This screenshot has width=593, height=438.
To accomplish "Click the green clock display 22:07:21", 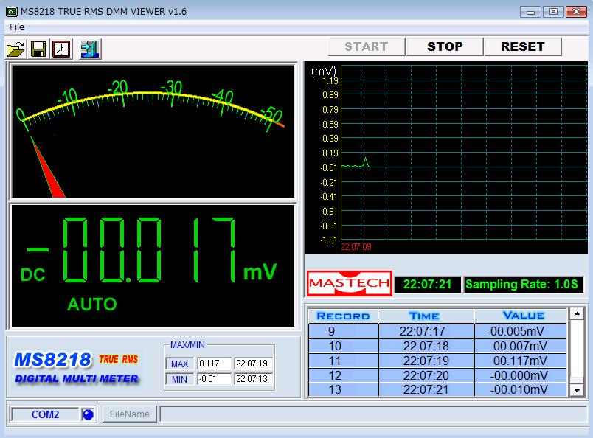I will coord(428,285).
